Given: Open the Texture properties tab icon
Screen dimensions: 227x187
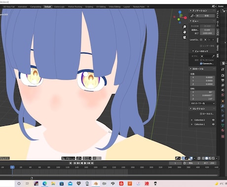Looking at the screenshot, I should (x=223, y=136).
